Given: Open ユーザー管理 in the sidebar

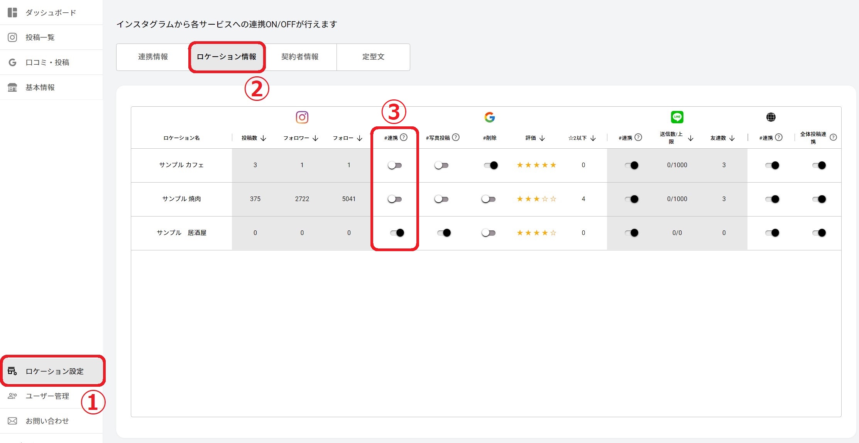Looking at the screenshot, I should pyautogui.click(x=47, y=396).
